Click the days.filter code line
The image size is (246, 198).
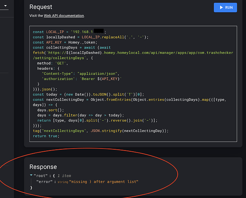81,115
